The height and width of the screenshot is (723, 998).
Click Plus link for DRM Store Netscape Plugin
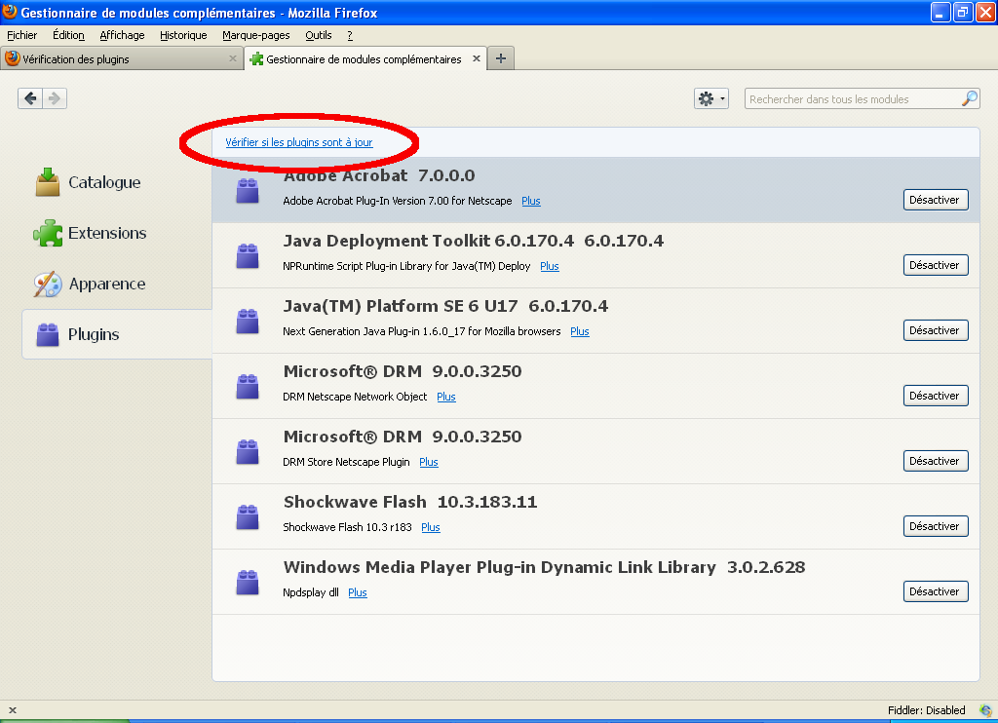click(429, 462)
